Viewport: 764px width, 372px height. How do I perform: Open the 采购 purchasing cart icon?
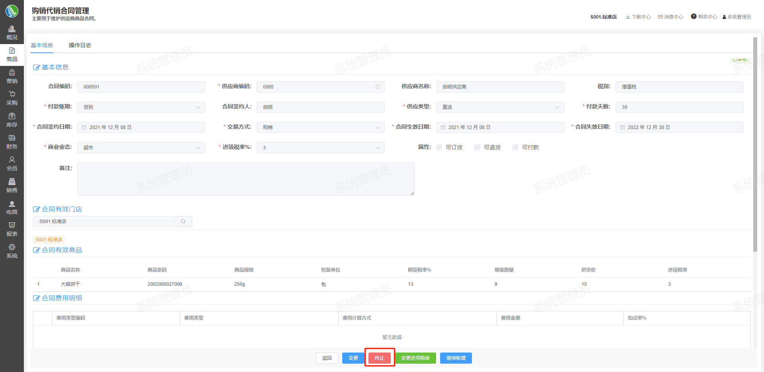coord(12,95)
